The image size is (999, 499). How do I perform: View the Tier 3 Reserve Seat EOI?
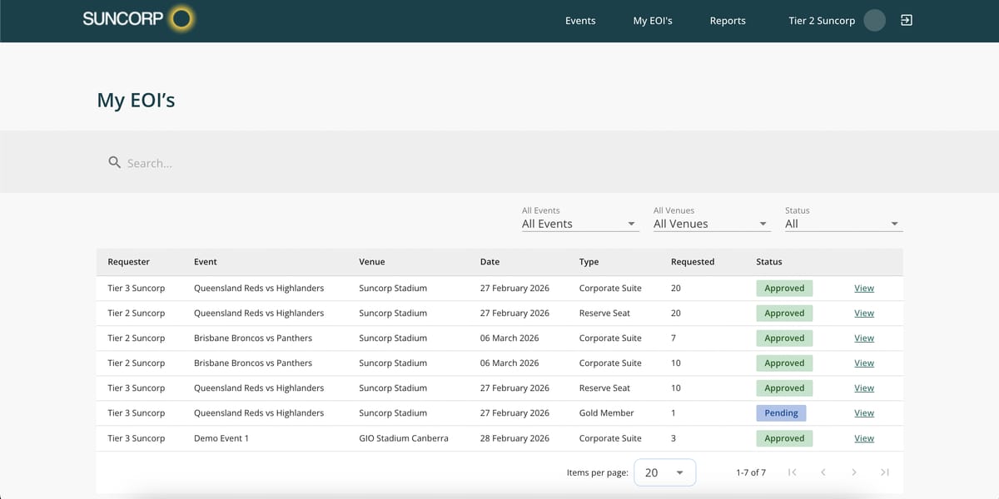coord(864,388)
